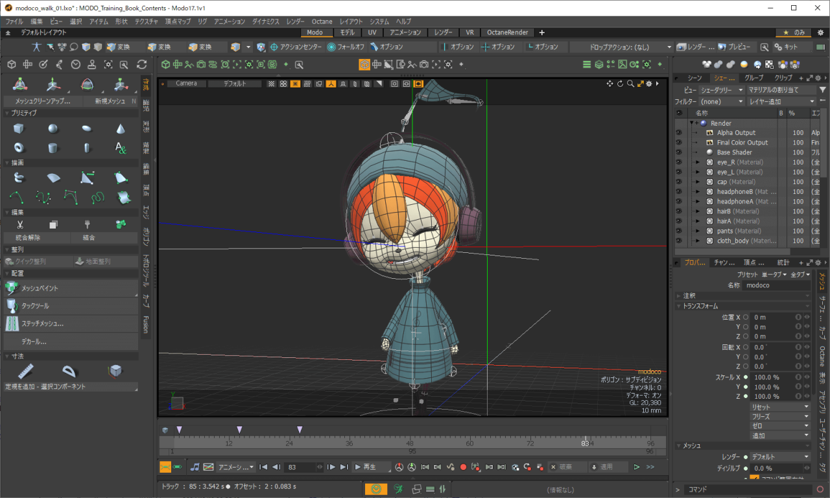
Task: Open the テクスチャ menu
Action: coord(146,21)
